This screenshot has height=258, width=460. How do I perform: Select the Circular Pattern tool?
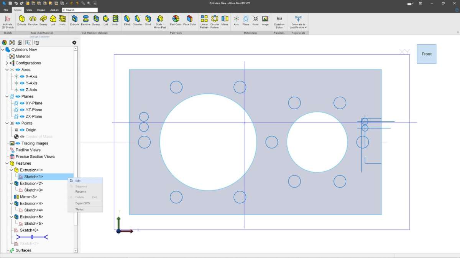pos(215,22)
